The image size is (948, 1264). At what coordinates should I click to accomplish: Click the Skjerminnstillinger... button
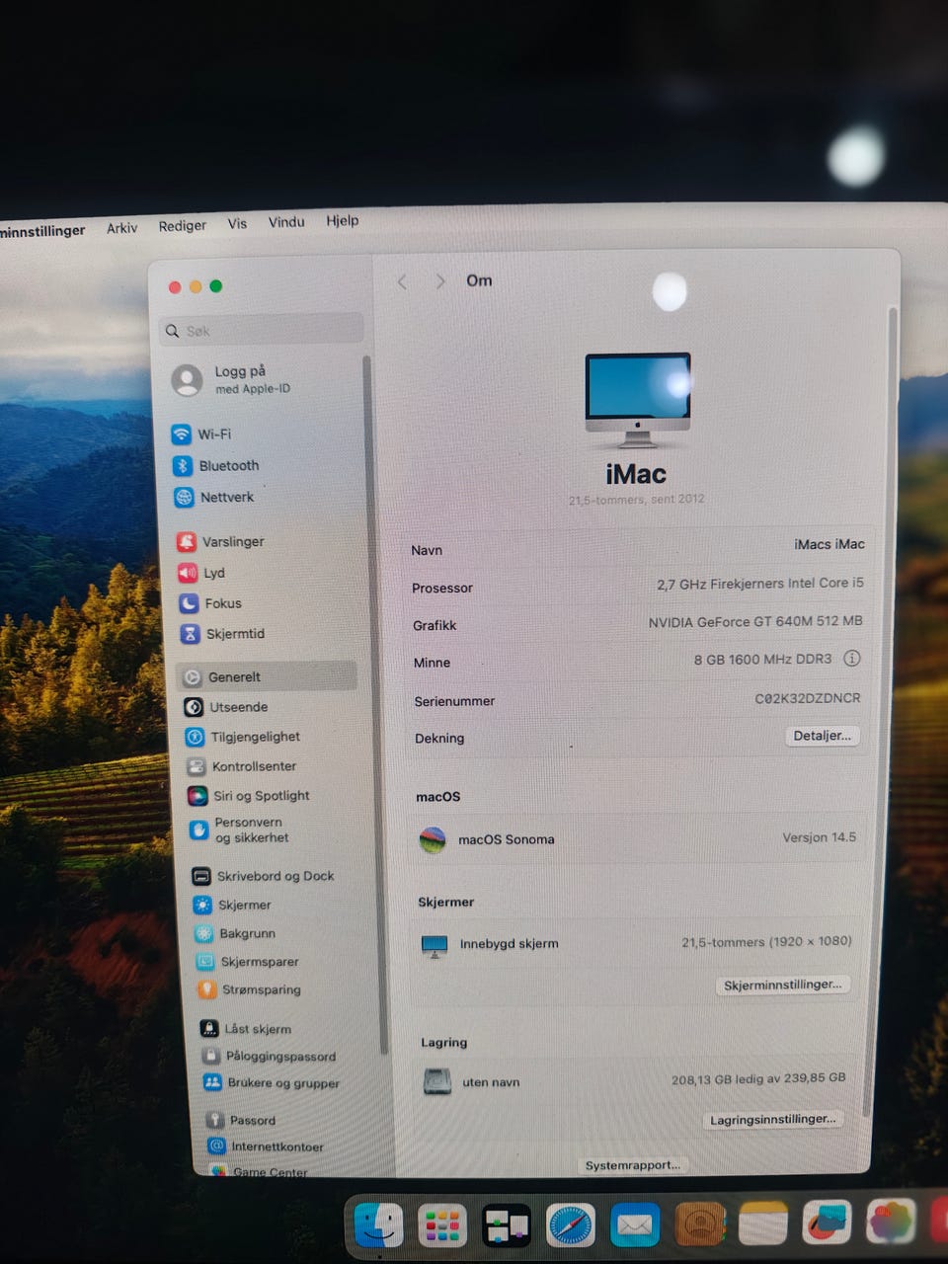[782, 985]
